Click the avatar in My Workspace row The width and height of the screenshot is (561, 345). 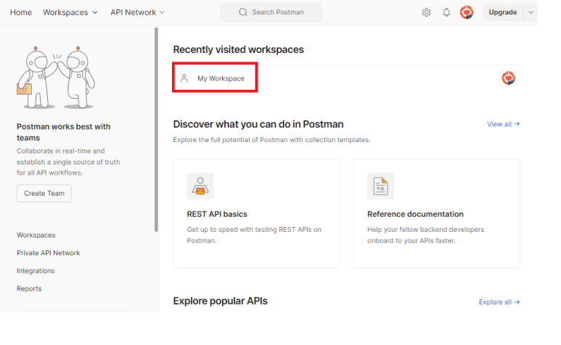(x=508, y=78)
